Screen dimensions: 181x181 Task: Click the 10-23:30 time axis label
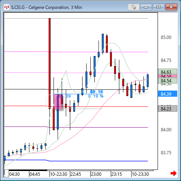point(140,174)
